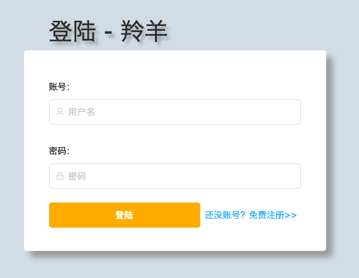Click the orange 登陆 login button
The image size is (359, 278).
[125, 215]
